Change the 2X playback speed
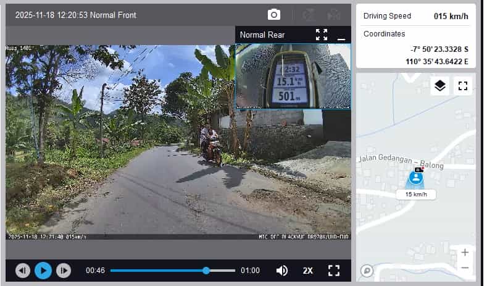 (308, 271)
